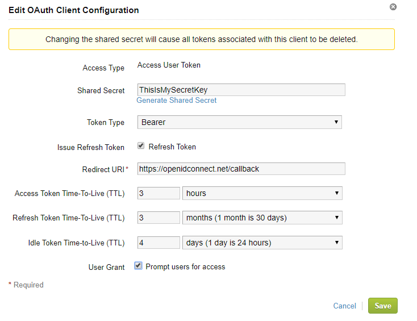Click the Shared Secret input field
This screenshot has height=321, width=417.
click(241, 90)
